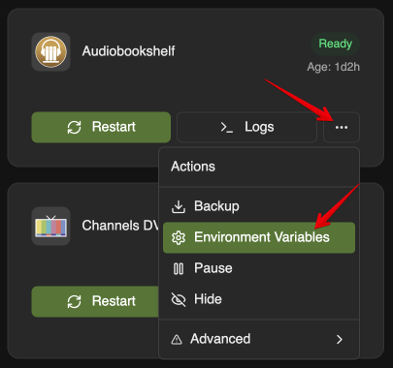Open Environment Variables menu entry
Screen dimensions: 393x368
click(259, 237)
